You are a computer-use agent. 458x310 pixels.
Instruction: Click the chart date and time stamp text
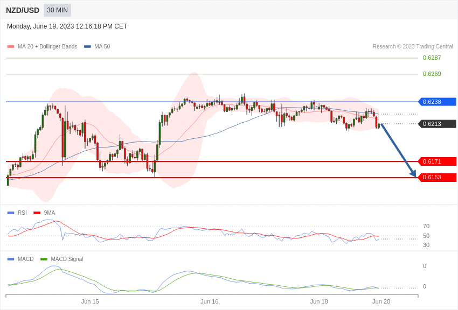click(x=67, y=26)
